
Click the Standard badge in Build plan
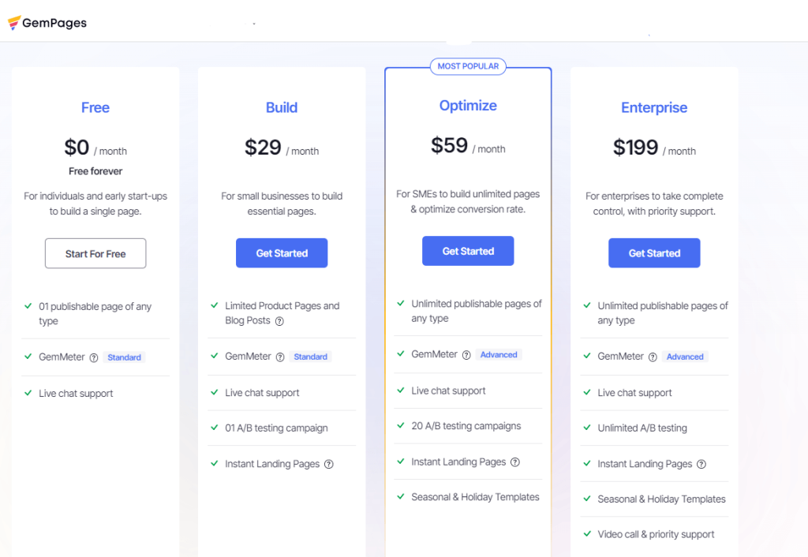(x=311, y=357)
